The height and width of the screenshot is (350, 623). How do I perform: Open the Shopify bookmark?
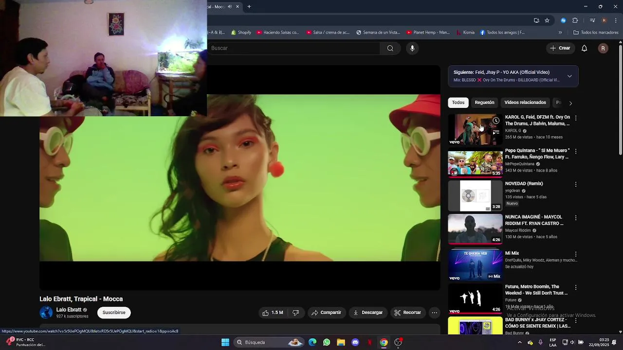(x=241, y=33)
